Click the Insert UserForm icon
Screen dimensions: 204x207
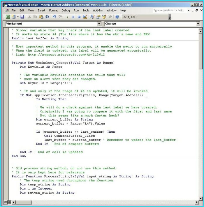[x=14, y=17]
